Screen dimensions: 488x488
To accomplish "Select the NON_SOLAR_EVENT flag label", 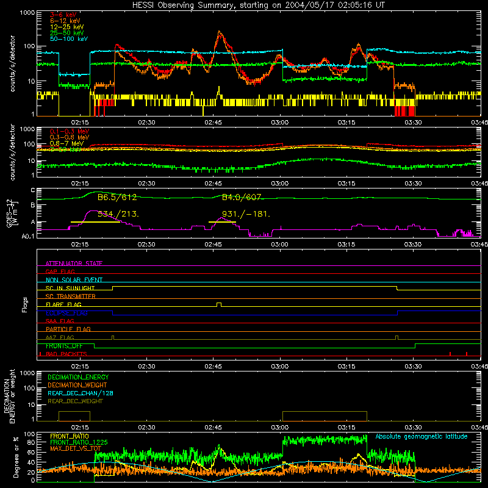I will (x=74, y=280).
